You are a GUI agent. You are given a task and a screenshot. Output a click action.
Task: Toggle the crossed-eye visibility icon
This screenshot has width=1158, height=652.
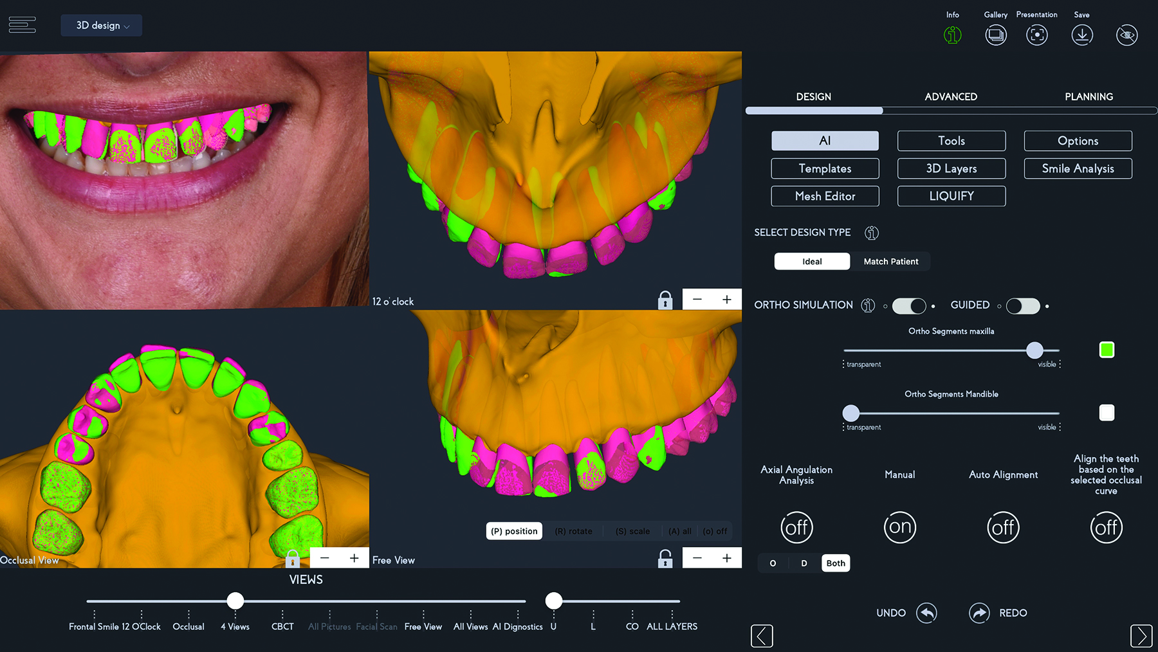[x=1126, y=35]
